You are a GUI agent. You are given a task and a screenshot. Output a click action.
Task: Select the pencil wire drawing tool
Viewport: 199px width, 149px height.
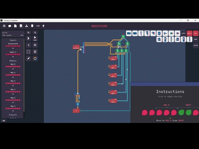click(x=28, y=58)
